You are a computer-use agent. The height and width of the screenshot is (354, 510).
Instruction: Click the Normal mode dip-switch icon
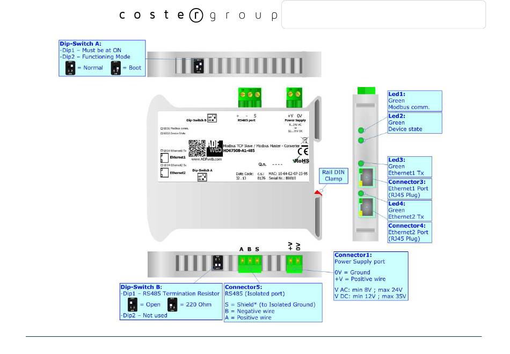(70, 68)
